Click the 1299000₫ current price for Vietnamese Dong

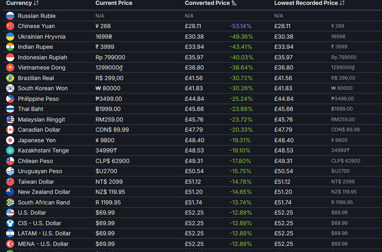[x=109, y=67]
